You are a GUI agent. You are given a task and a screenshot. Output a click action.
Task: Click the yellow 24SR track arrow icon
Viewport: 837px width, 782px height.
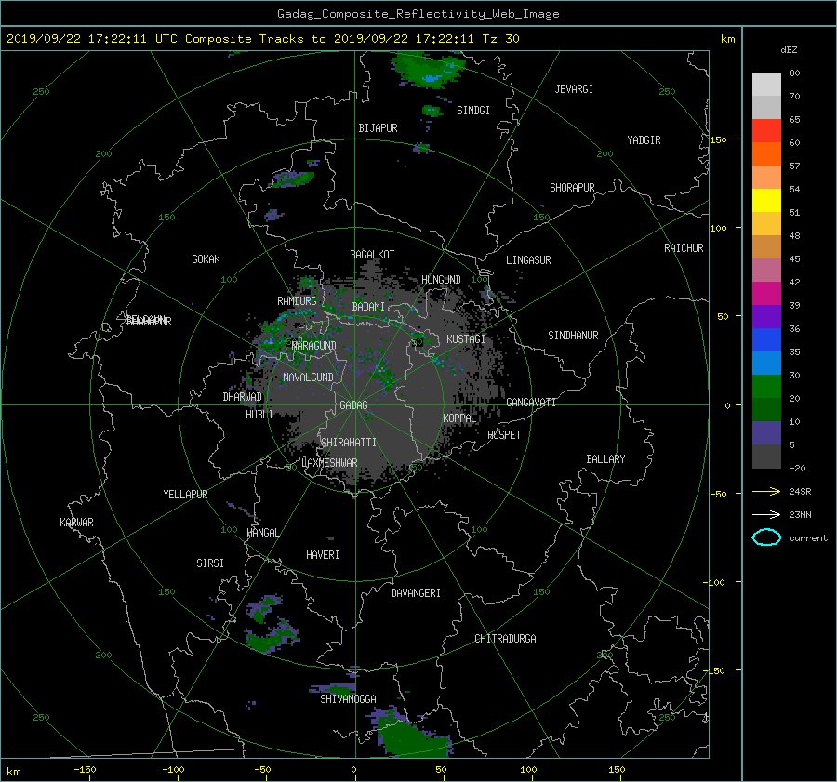point(766,491)
